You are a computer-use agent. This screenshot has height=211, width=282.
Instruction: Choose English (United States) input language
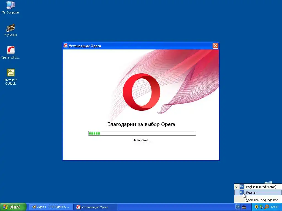258,187
